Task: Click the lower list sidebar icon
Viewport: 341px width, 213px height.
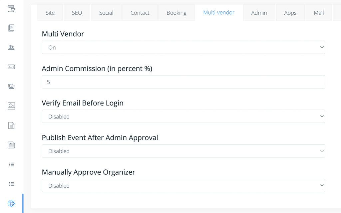Action: [x=11, y=184]
